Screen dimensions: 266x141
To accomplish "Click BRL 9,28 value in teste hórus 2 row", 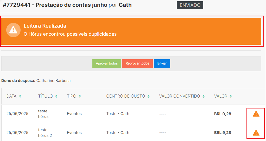I will [x=223, y=132].
